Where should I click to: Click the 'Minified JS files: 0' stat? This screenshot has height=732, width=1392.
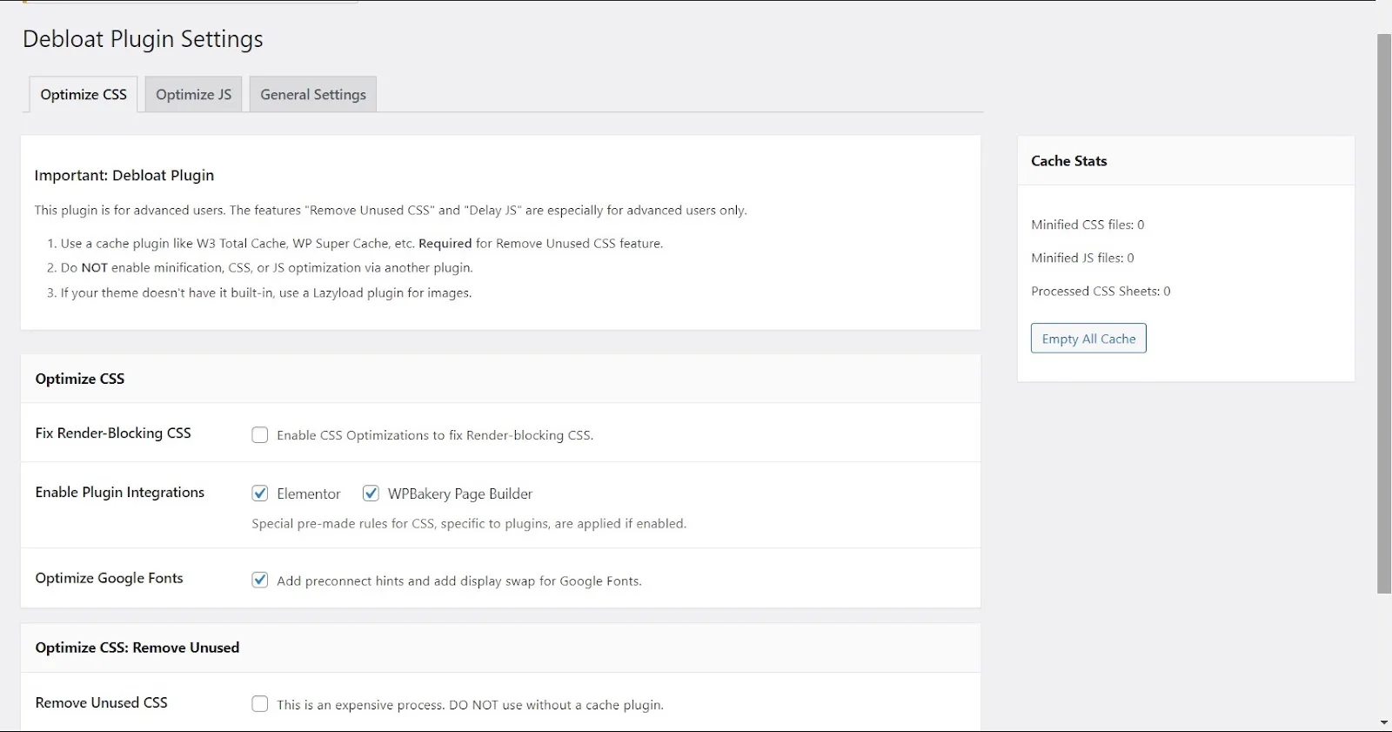[x=1082, y=258]
